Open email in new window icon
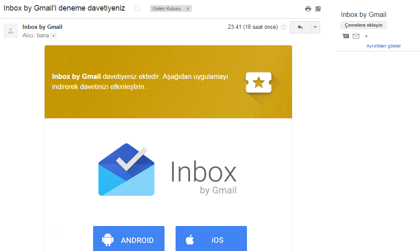 click(318, 9)
